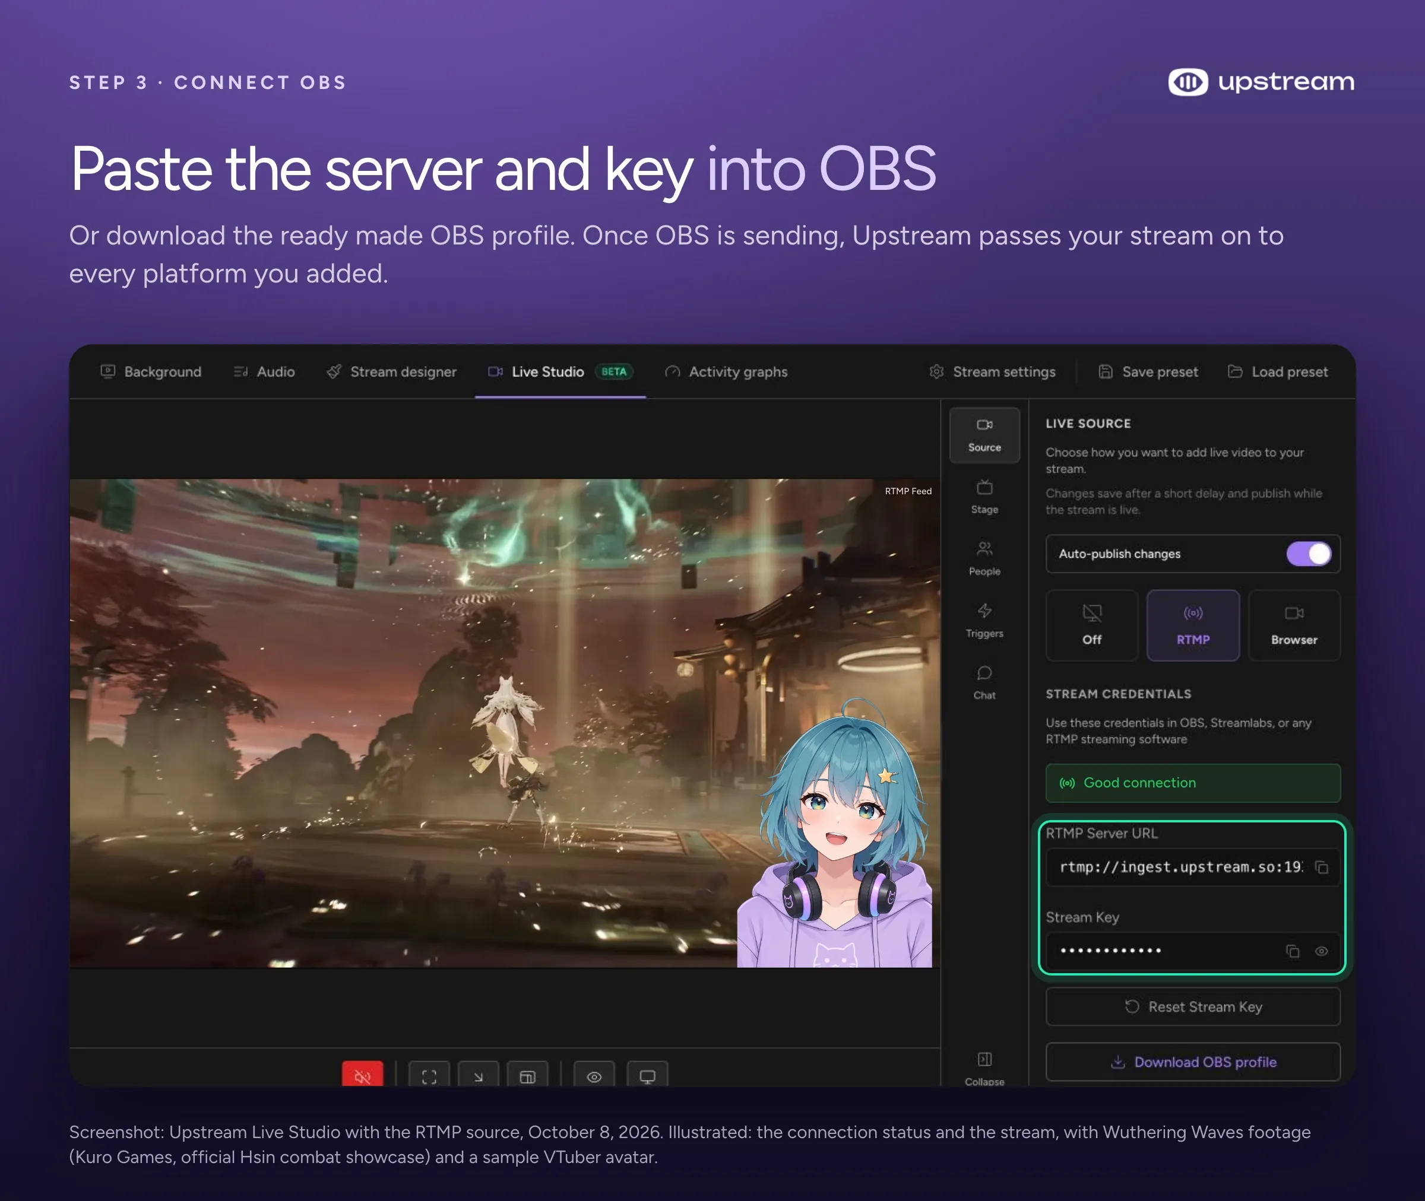Select the Browser live source option

(1294, 625)
